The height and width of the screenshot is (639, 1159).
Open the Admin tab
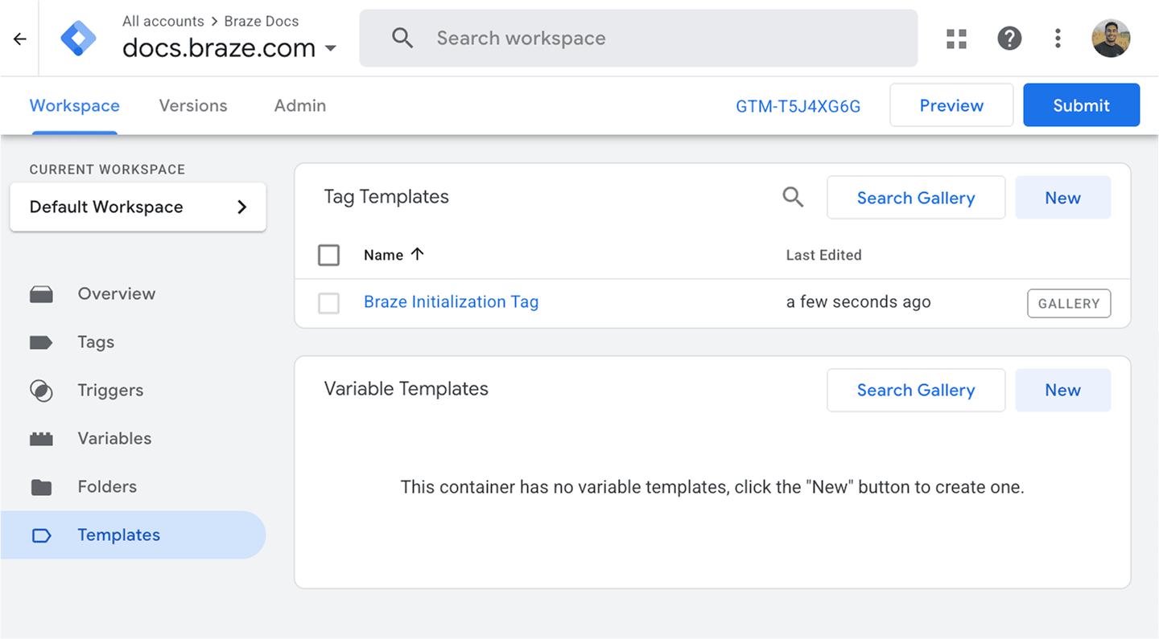(x=299, y=105)
